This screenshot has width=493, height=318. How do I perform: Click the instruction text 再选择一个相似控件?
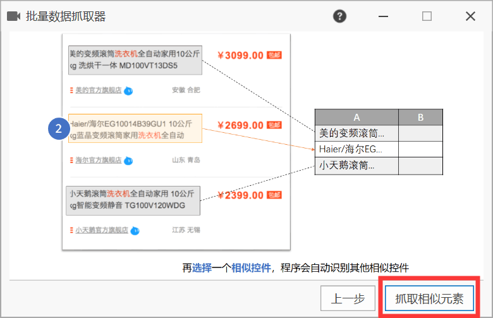pos(227,268)
